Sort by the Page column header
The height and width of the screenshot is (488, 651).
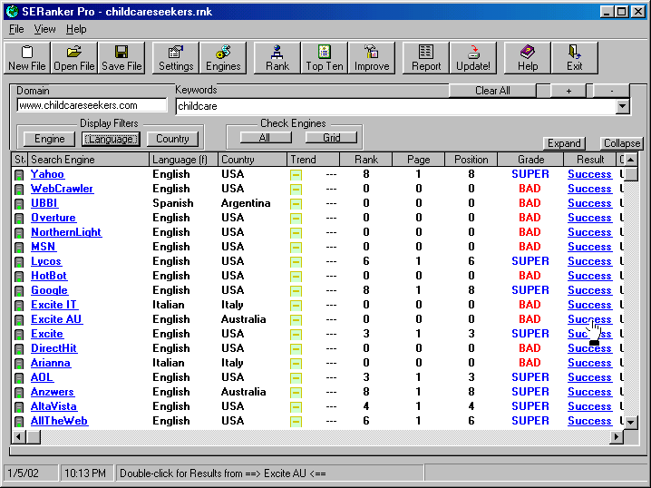point(418,160)
